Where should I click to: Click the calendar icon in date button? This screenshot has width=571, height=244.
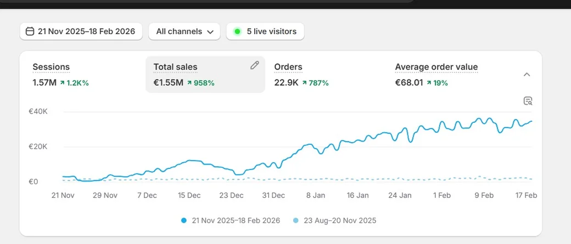[x=30, y=31]
